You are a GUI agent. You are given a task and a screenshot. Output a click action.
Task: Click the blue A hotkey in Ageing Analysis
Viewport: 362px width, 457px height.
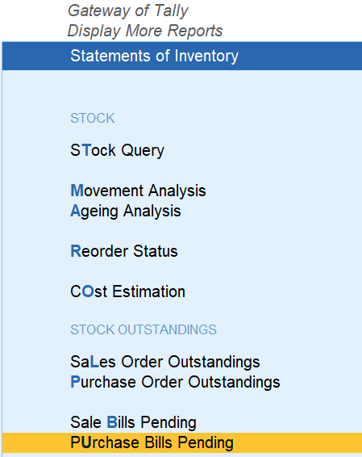75,211
